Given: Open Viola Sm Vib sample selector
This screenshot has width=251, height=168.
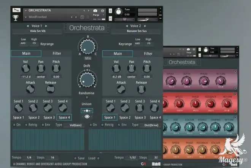Looking at the screenshot, I should pos(37,31).
